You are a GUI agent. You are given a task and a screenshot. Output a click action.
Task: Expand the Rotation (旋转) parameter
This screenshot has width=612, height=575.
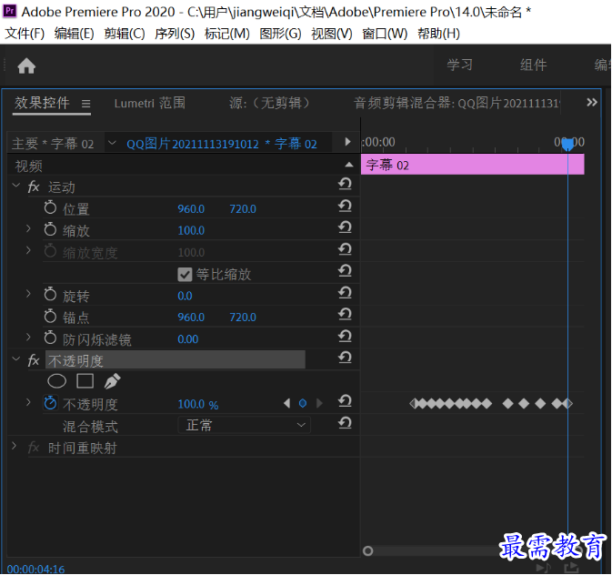click(28, 293)
